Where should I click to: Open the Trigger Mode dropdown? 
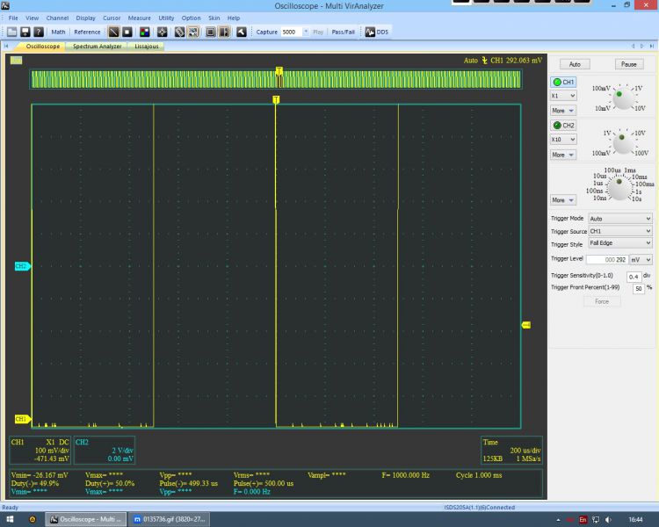(620, 219)
